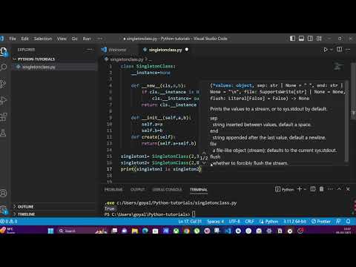The height and width of the screenshot is (267, 356).
Task: Maximize the panel with caret icon
Action: [339, 189]
